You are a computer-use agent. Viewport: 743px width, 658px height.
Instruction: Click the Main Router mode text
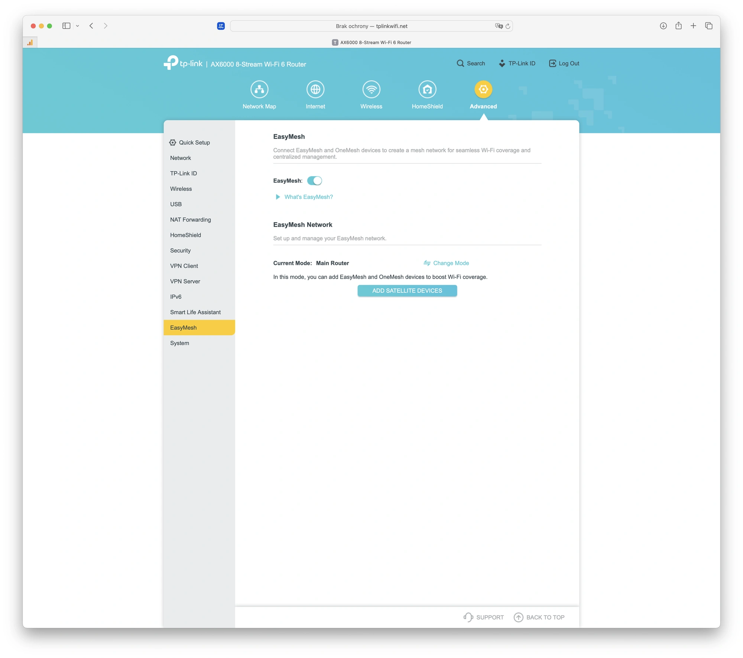(x=332, y=263)
